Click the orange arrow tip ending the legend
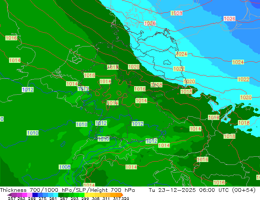This screenshot has width=260, height=200. (122, 195)
